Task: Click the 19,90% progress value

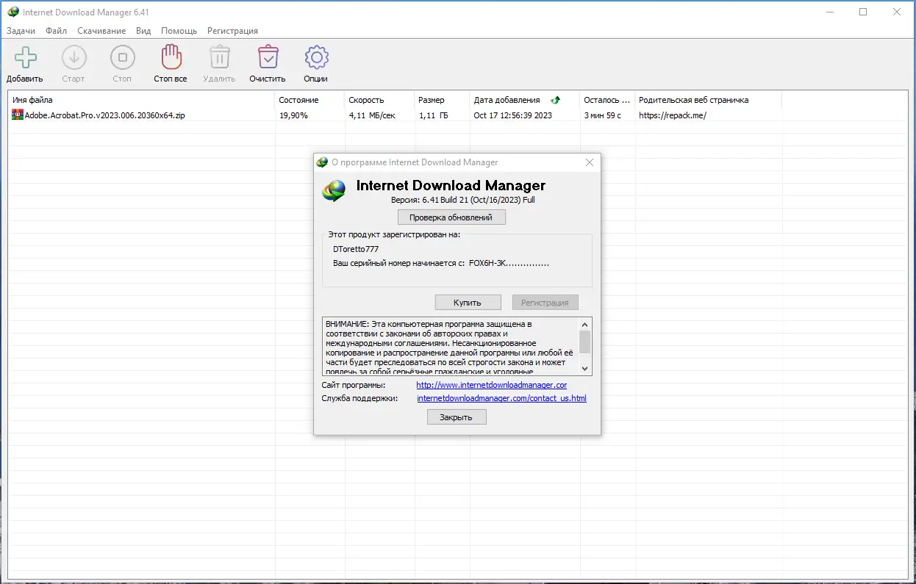Action: click(293, 115)
